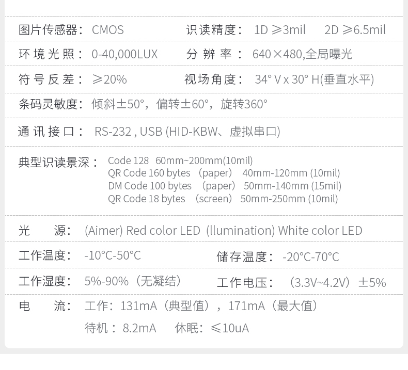Select the CMOS sensor value
The width and height of the screenshot is (408, 370).
[108, 30]
